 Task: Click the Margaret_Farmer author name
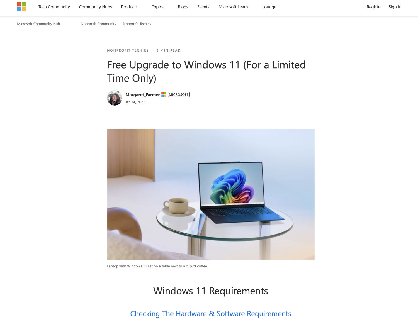pos(142,95)
